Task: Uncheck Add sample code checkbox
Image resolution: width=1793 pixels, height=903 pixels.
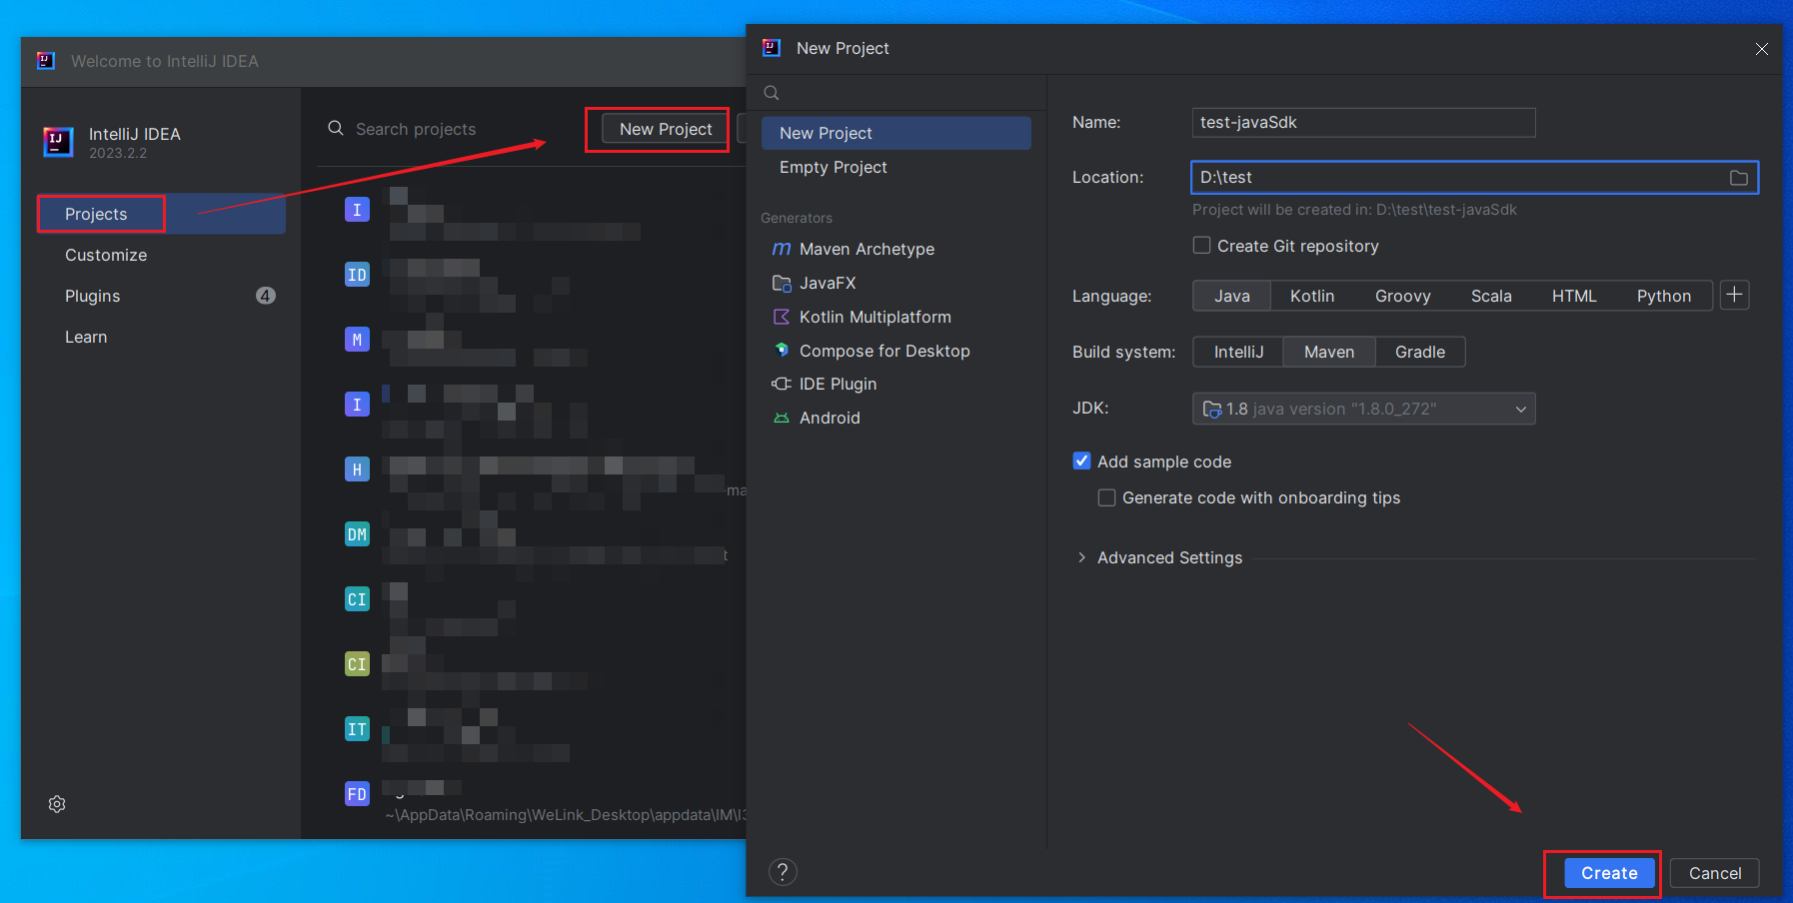Action: click(1081, 460)
